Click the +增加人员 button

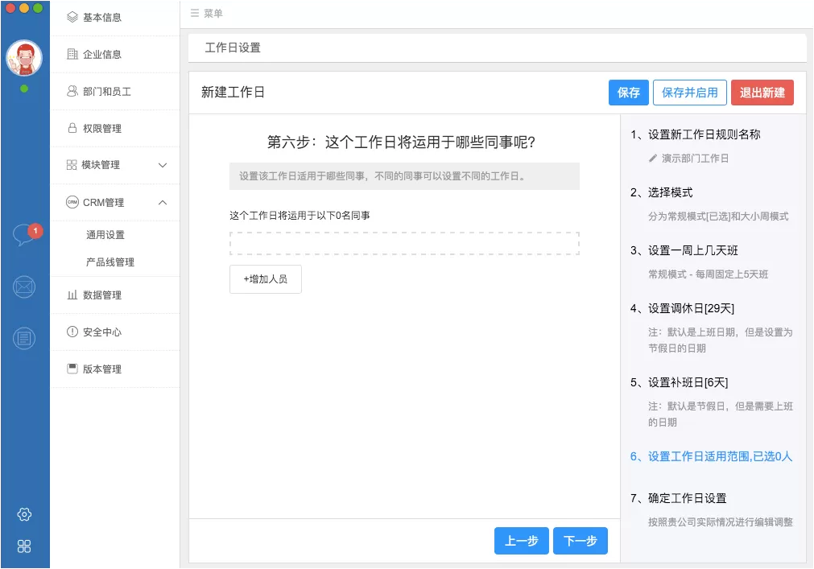click(x=265, y=279)
